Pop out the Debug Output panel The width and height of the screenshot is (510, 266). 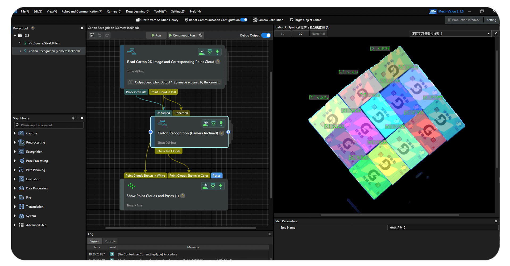495,34
